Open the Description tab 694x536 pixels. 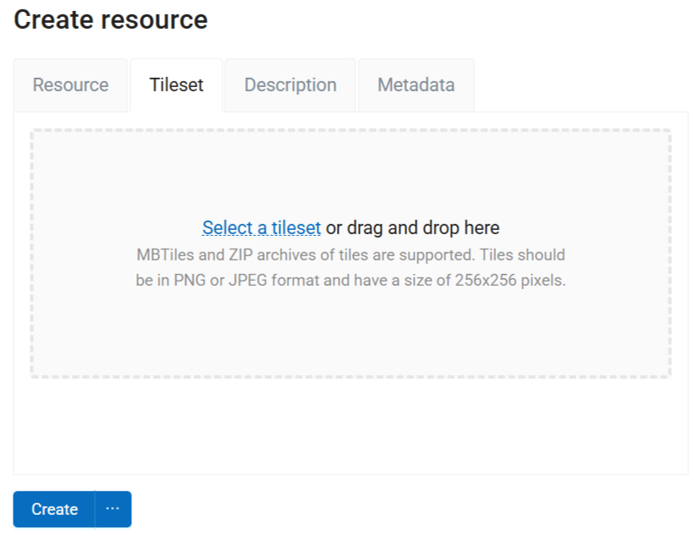coord(290,85)
